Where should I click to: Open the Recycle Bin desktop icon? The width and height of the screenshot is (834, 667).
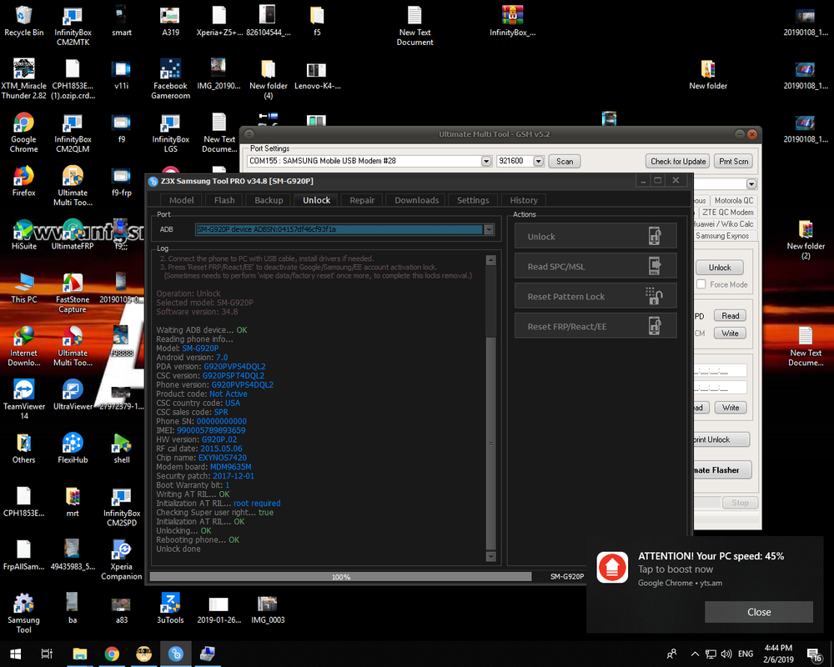click(23, 23)
